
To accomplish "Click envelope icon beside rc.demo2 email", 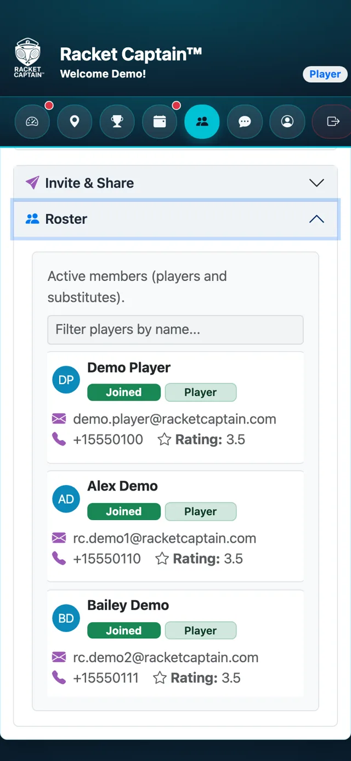I will tap(59, 657).
